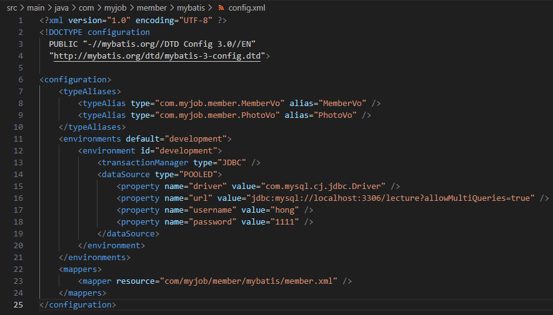Click the transactionManager tag name
Screen dimensions: 553x315
click(145, 163)
